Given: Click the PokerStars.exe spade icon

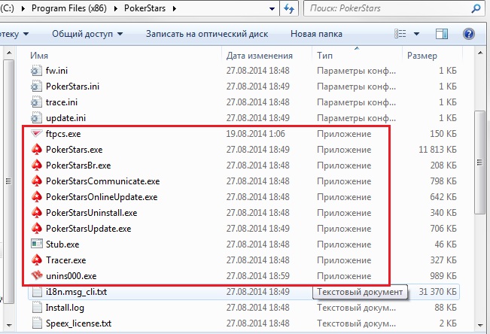Looking at the screenshot, I should [37, 150].
